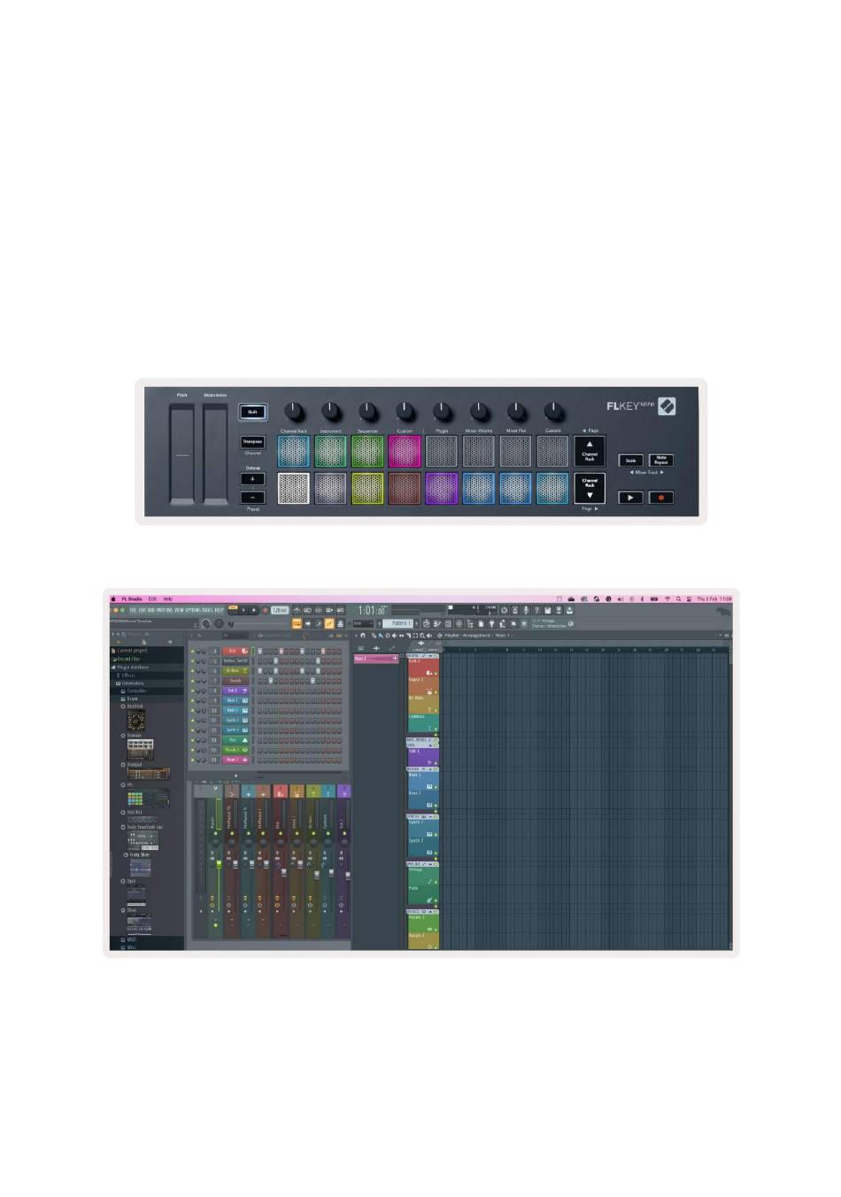Click the Hi-Hats channel button
The width and height of the screenshot is (841, 1197).
pyautogui.click(x=235, y=670)
